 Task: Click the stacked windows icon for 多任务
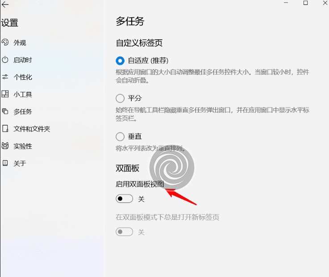pos(5,112)
